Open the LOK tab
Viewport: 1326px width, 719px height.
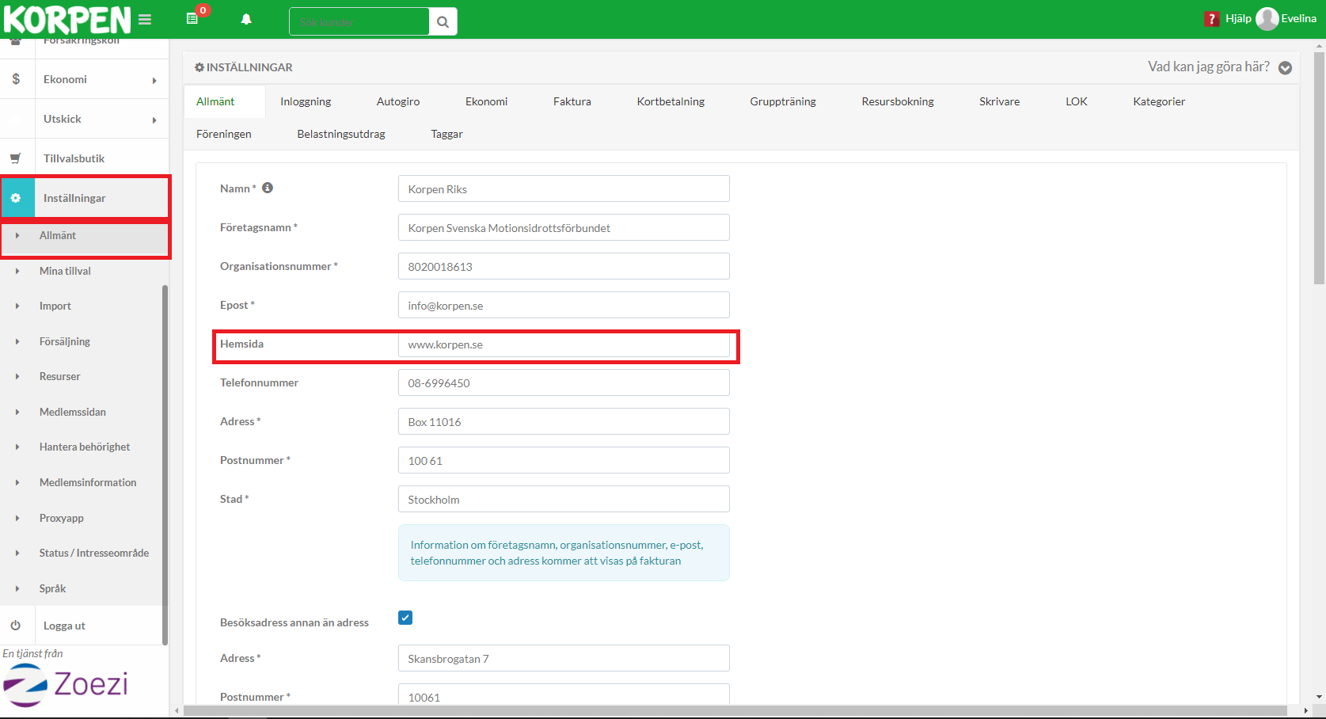[1077, 101]
